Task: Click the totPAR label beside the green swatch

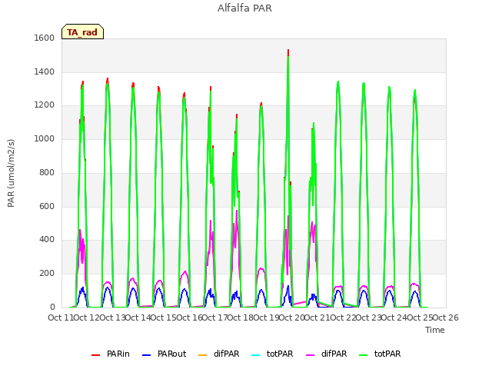Action: (x=387, y=354)
